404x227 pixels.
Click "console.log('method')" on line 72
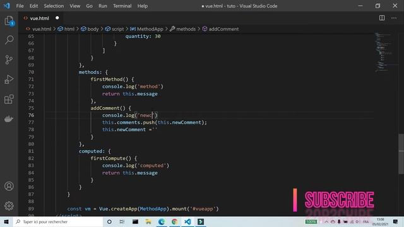[x=133, y=86]
